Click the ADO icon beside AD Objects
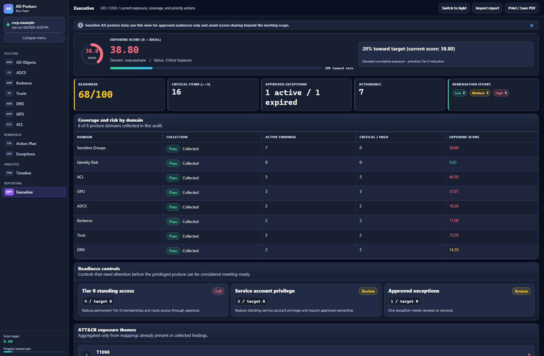 (x=9, y=62)
